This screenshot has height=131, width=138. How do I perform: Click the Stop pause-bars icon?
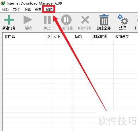coord(47,20)
